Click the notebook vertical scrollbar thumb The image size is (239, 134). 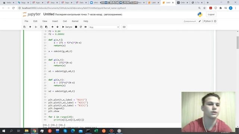coord(238,43)
